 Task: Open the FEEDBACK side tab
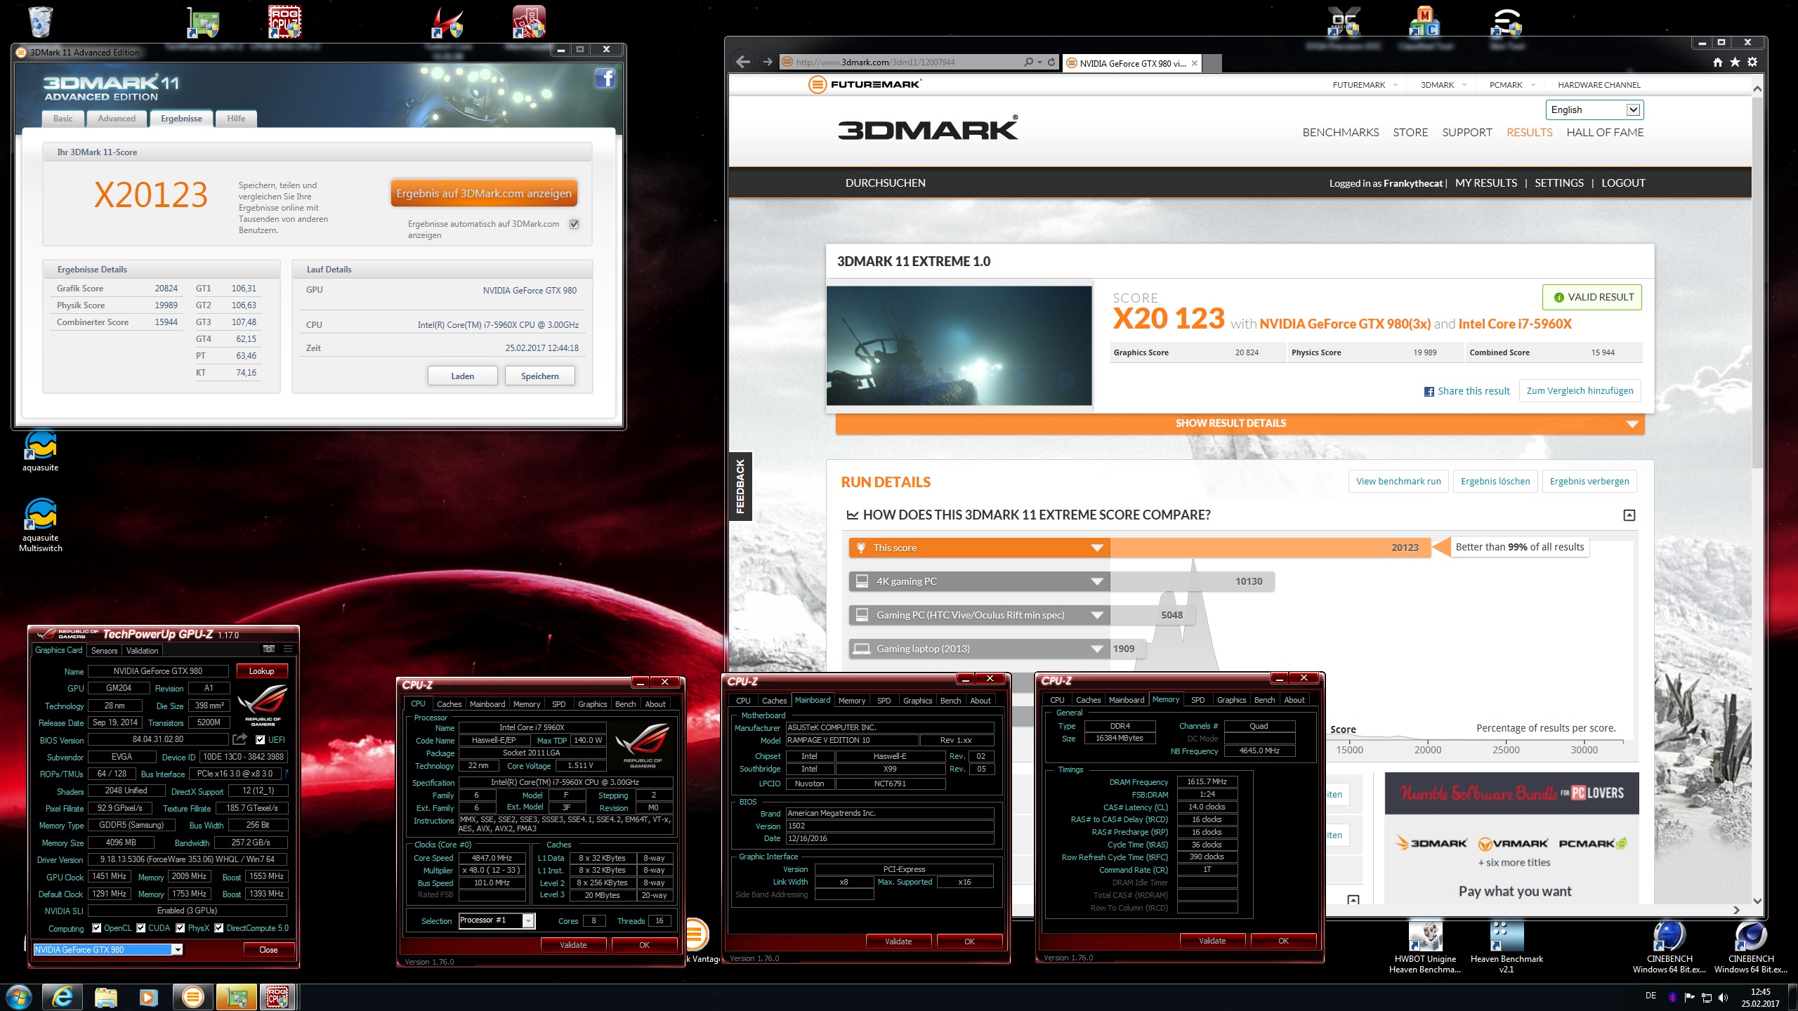tap(740, 486)
